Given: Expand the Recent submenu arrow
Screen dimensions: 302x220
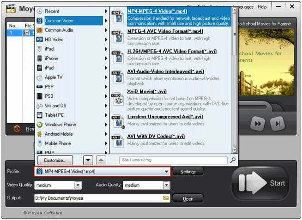Looking at the screenshot, I should pos(106,11).
